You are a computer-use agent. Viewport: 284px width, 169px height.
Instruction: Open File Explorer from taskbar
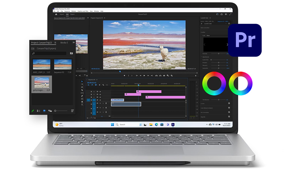(151, 124)
